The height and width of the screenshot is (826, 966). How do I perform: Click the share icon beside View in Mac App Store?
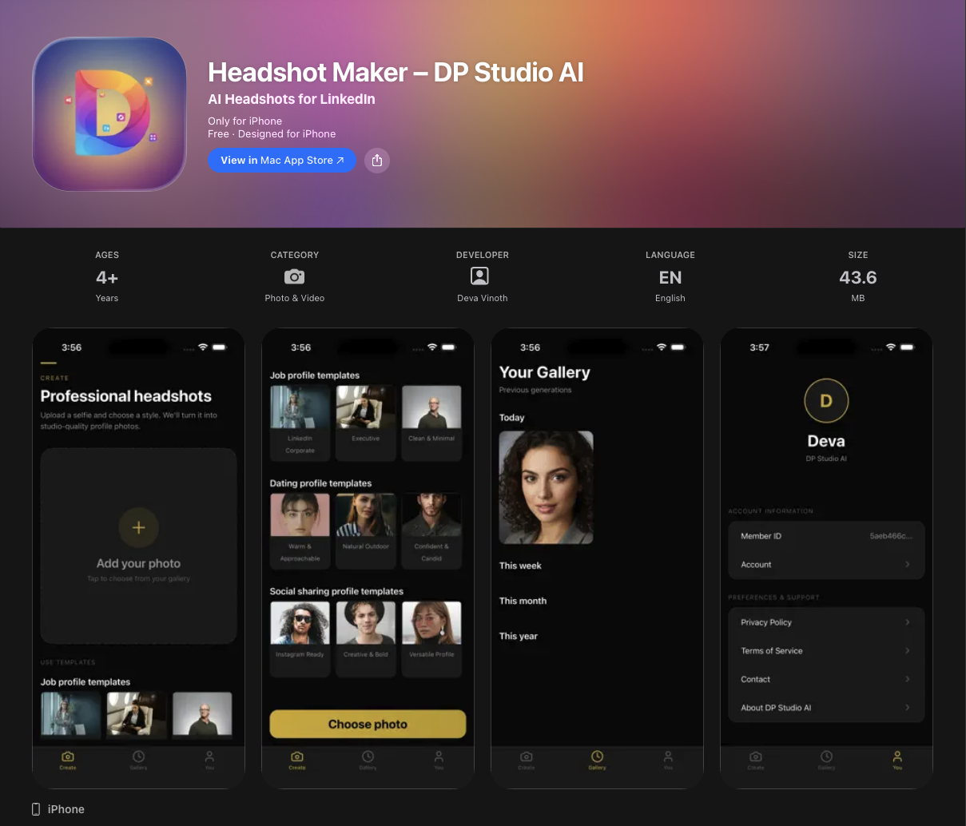coord(376,160)
